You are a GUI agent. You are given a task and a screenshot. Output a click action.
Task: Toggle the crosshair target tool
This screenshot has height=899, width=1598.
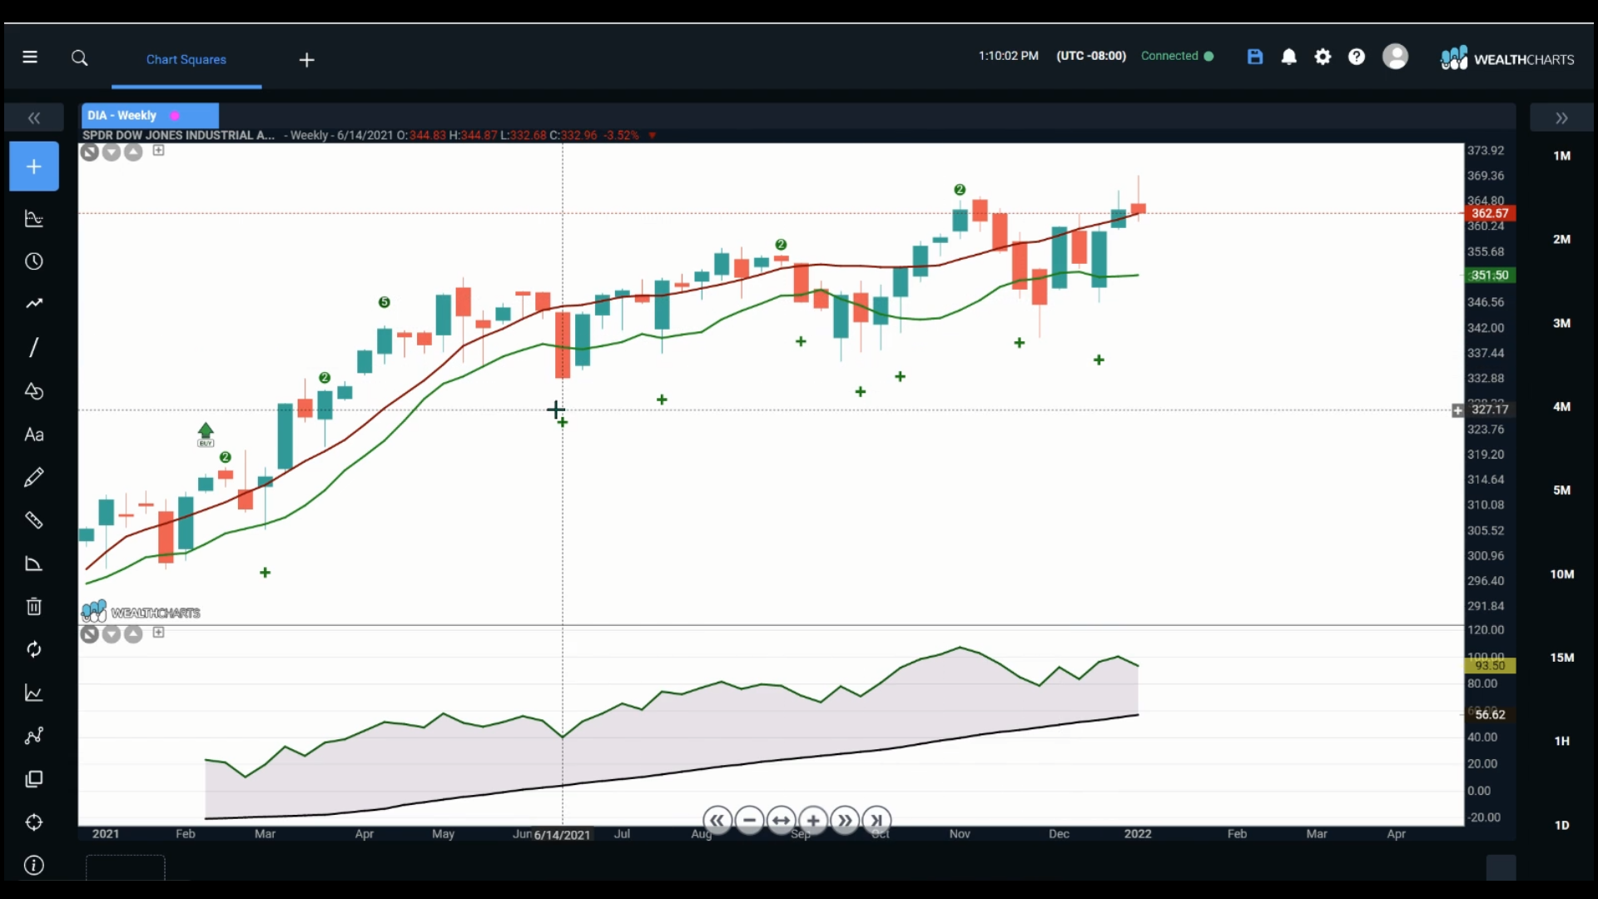[34, 822]
